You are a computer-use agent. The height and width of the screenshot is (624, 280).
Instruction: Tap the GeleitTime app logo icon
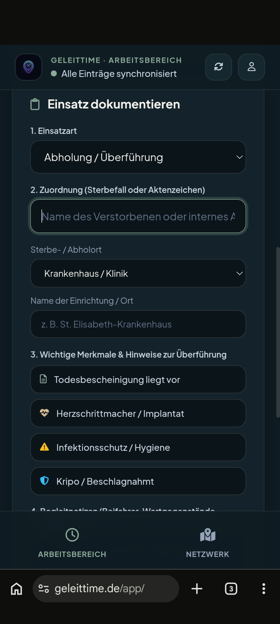click(x=29, y=67)
